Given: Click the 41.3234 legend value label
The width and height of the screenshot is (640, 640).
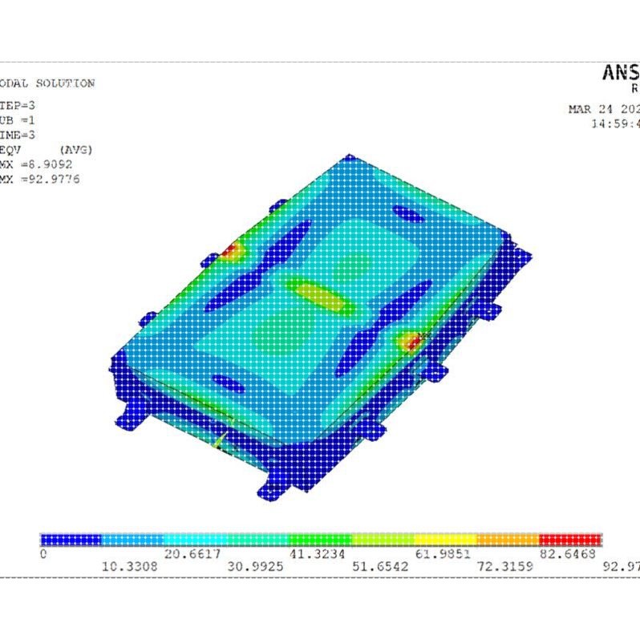Looking at the screenshot, I should [x=317, y=554].
